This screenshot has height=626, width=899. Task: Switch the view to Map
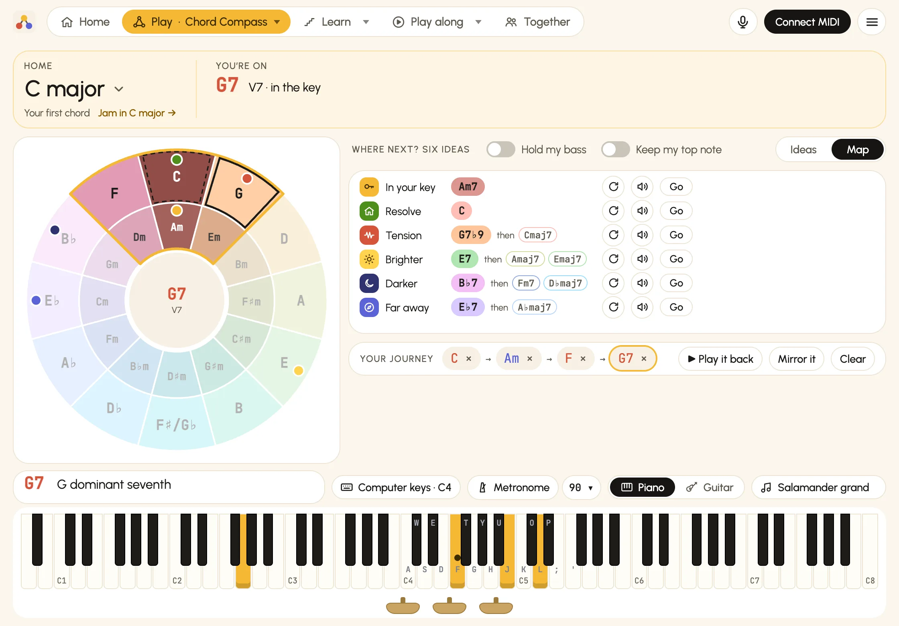[x=858, y=150]
